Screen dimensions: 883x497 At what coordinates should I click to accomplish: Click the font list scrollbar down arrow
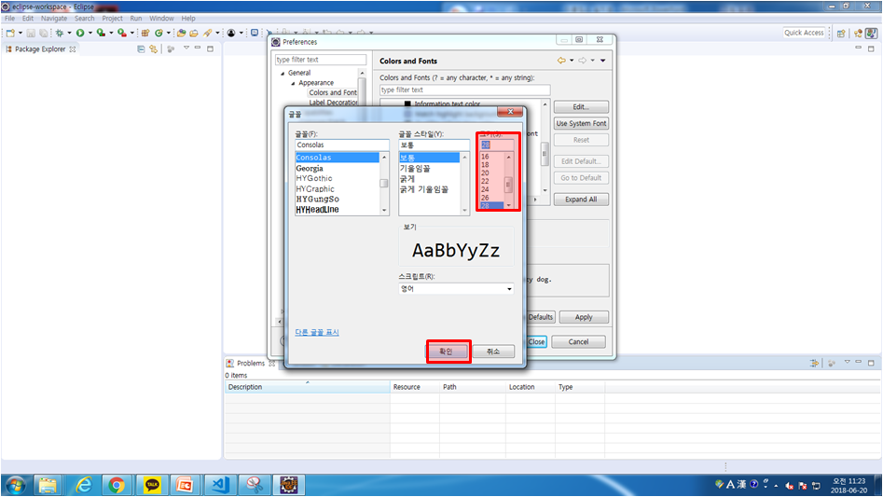(x=385, y=211)
